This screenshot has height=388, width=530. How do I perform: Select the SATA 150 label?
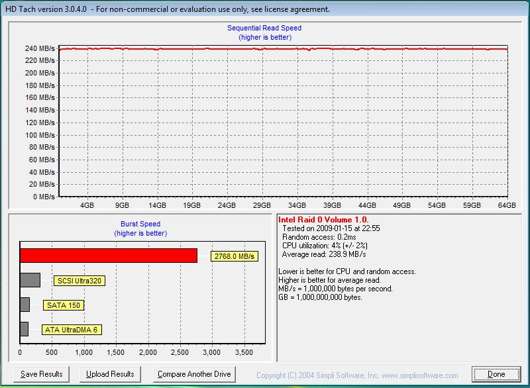coord(64,306)
